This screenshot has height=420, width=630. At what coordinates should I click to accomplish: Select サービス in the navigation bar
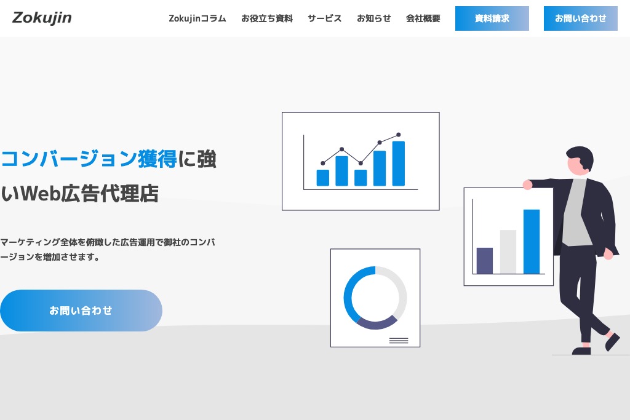[324, 18]
